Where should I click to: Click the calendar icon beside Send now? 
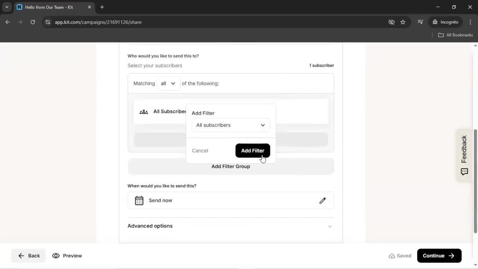point(139,200)
